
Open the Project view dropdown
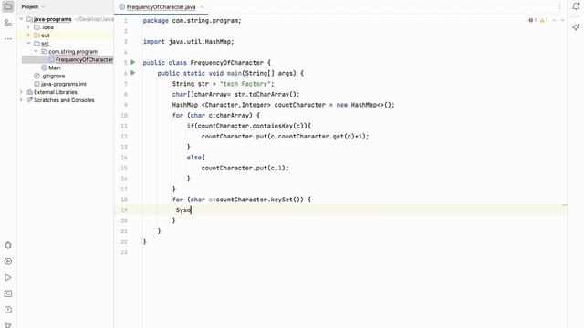[33, 6]
